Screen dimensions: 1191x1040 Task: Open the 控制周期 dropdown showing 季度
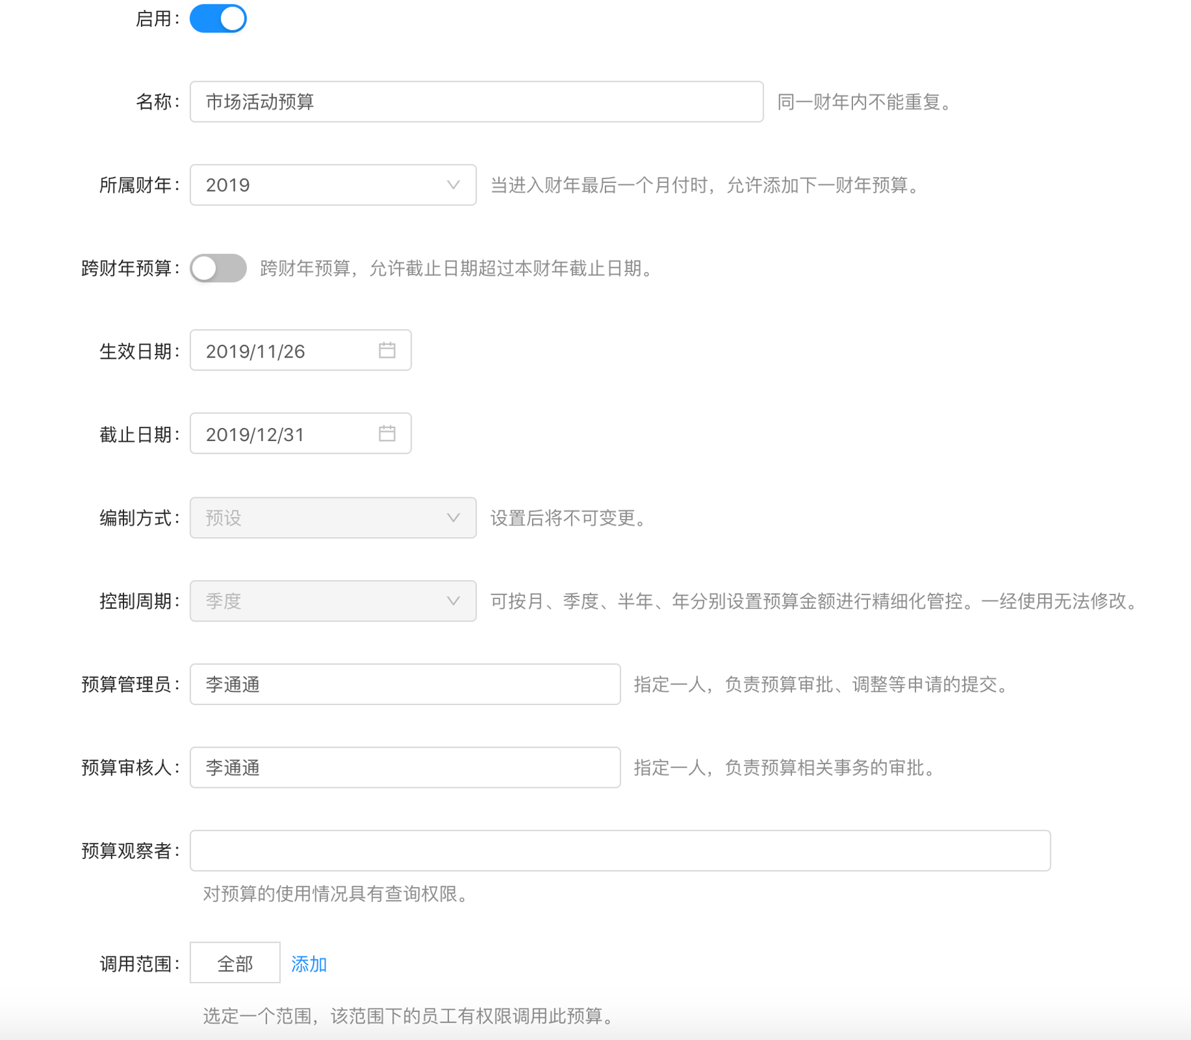[x=324, y=601]
